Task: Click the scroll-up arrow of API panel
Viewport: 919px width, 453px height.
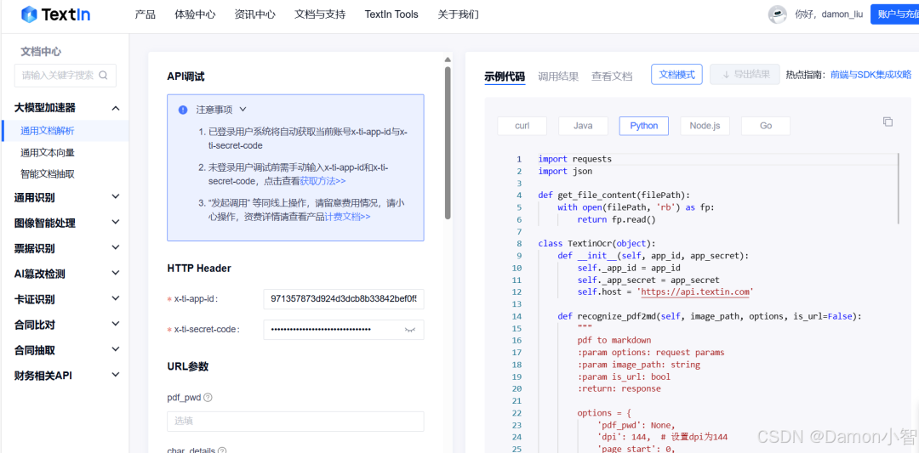Action: [x=448, y=59]
